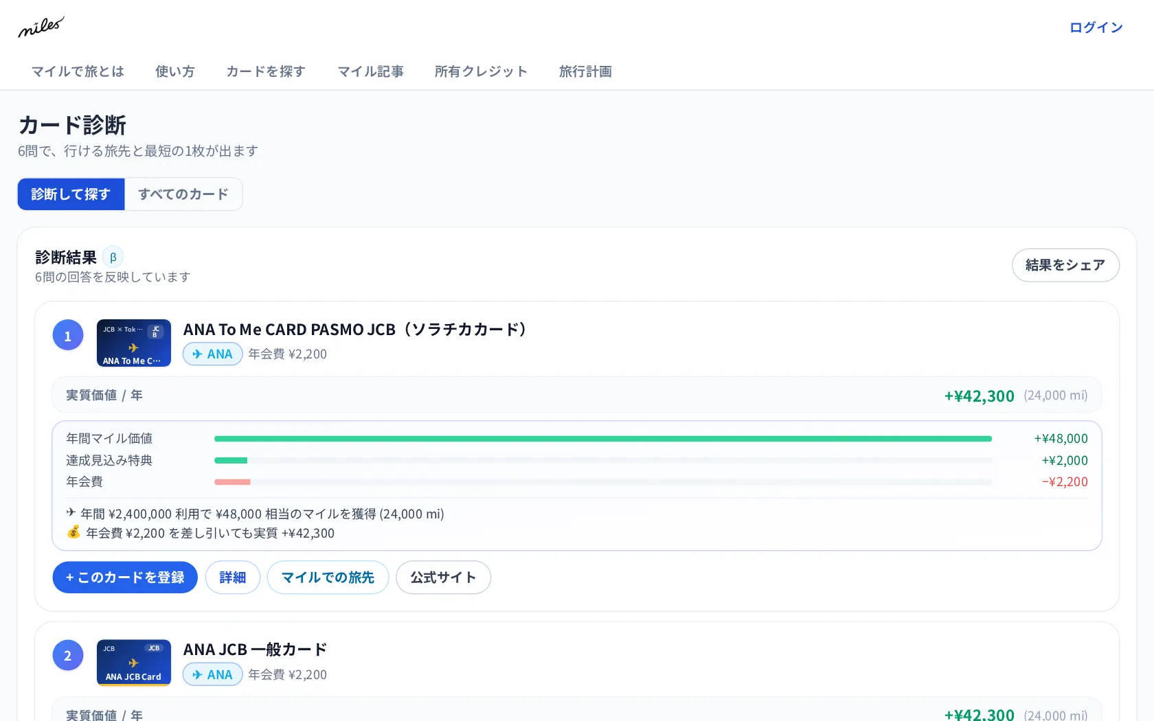The width and height of the screenshot is (1154, 721).
Task: Click rank 2 number badge
Action: 68,656
